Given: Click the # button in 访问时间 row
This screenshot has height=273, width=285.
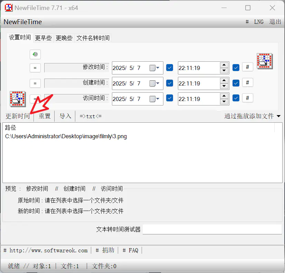Looking at the screenshot, I should (x=247, y=98).
